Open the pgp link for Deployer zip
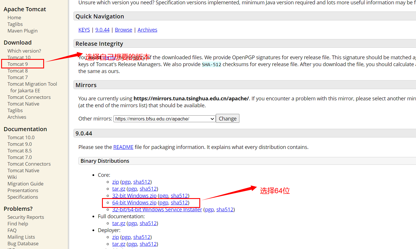Viewport: 416px width, 249px height. point(126,237)
